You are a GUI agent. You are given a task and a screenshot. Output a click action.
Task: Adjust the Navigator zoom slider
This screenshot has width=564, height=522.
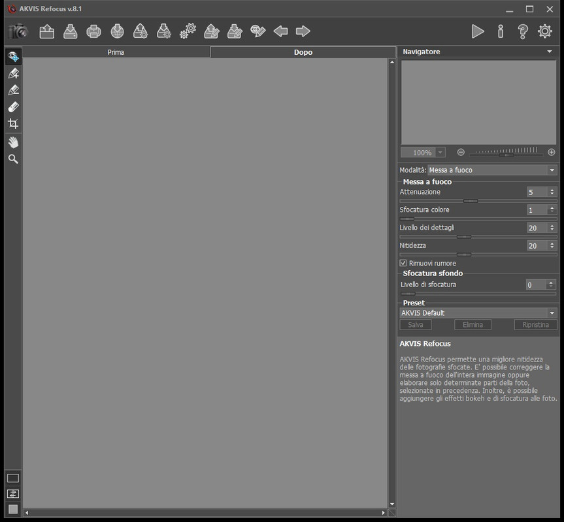pyautogui.click(x=506, y=155)
